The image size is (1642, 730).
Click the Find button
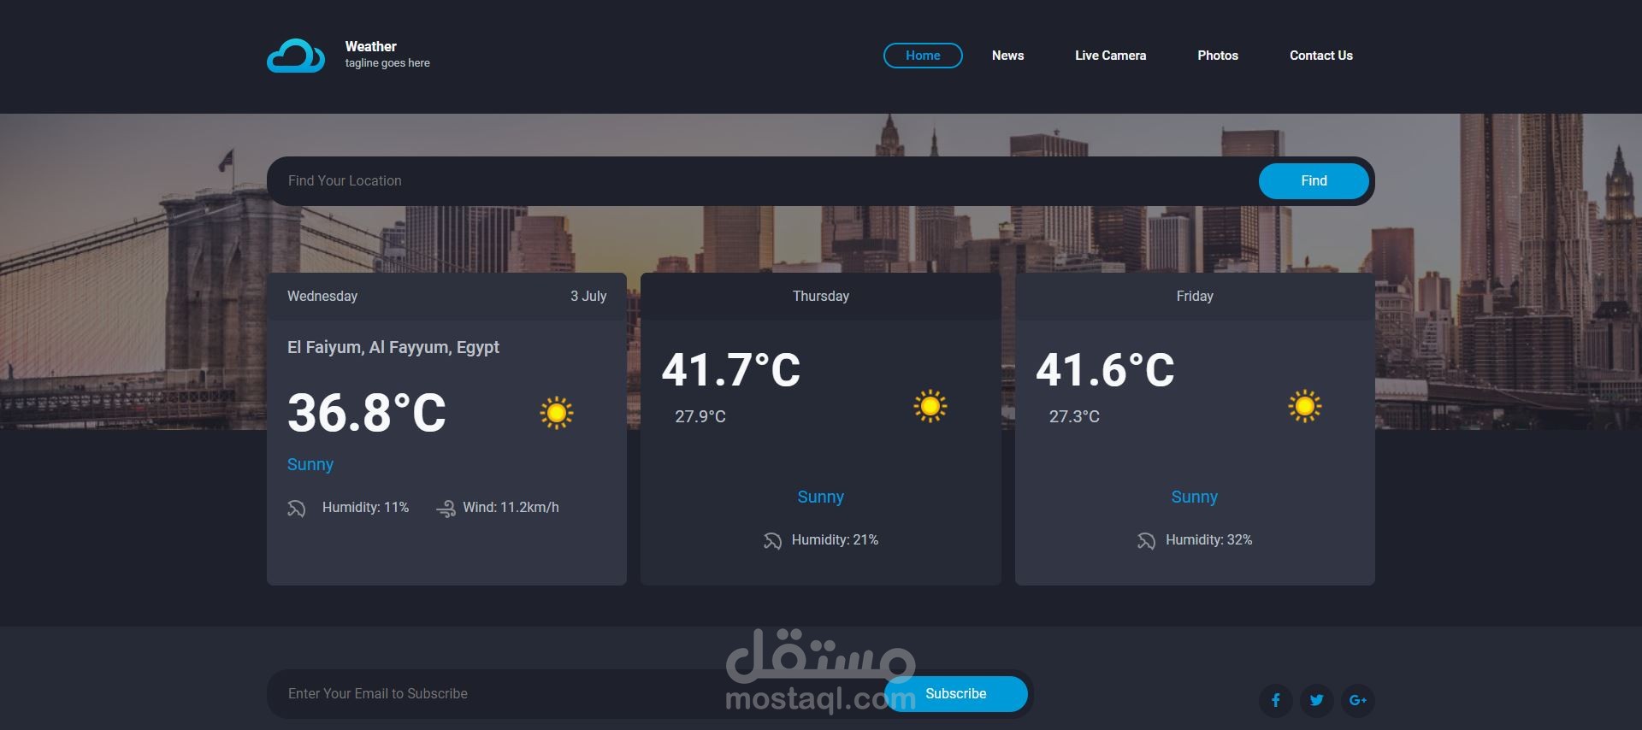[1314, 181]
